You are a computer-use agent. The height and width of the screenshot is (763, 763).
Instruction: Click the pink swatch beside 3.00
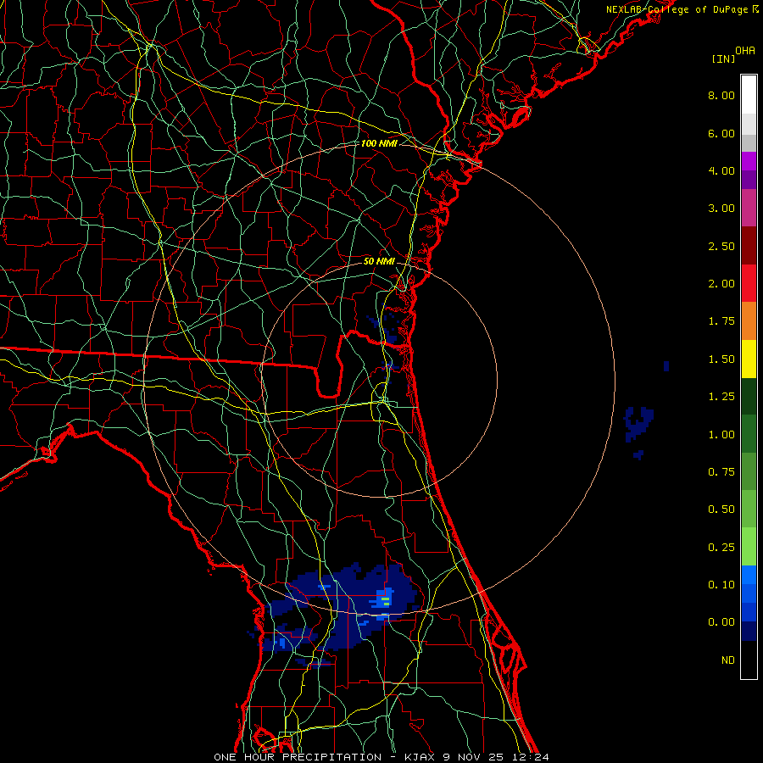[749, 208]
